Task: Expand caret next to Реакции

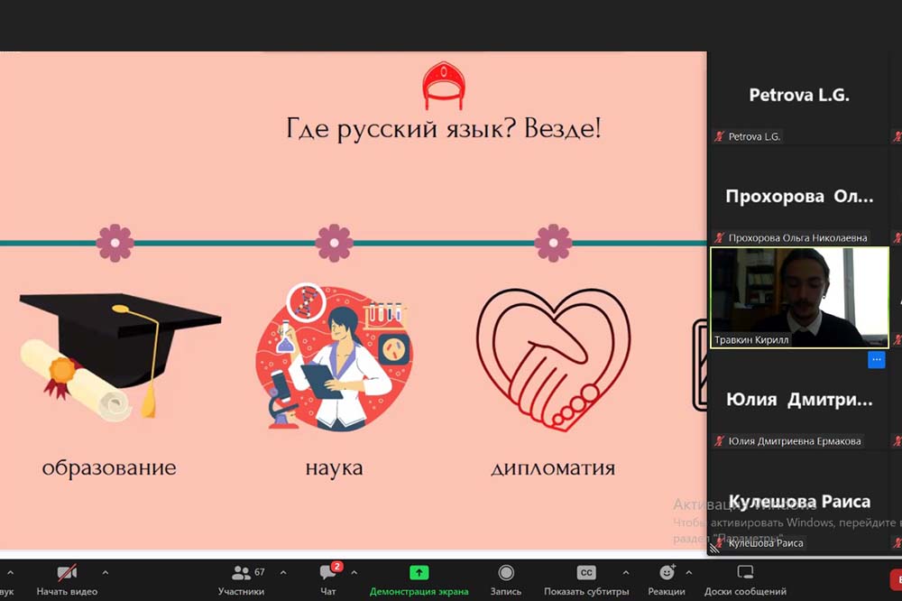Action: pos(688,573)
